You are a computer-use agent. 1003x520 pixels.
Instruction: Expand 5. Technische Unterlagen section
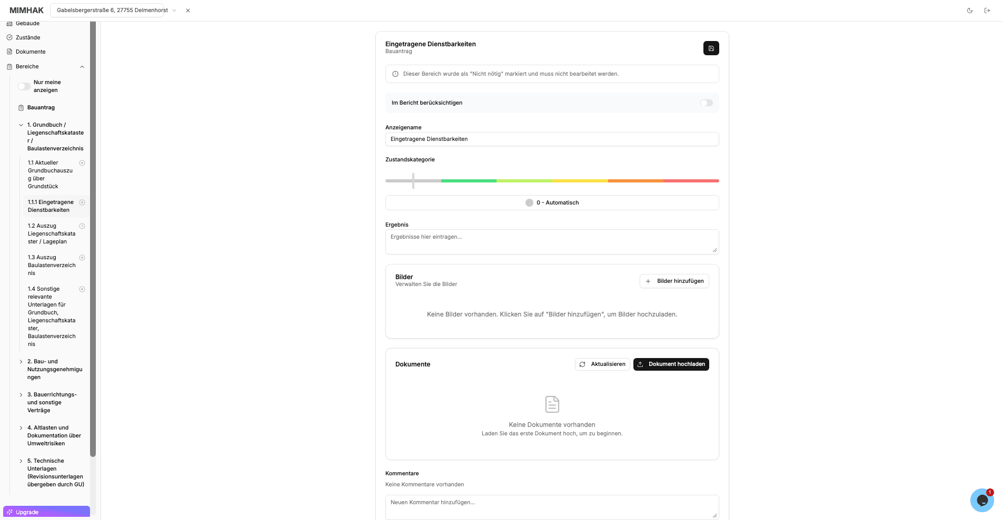pos(21,461)
